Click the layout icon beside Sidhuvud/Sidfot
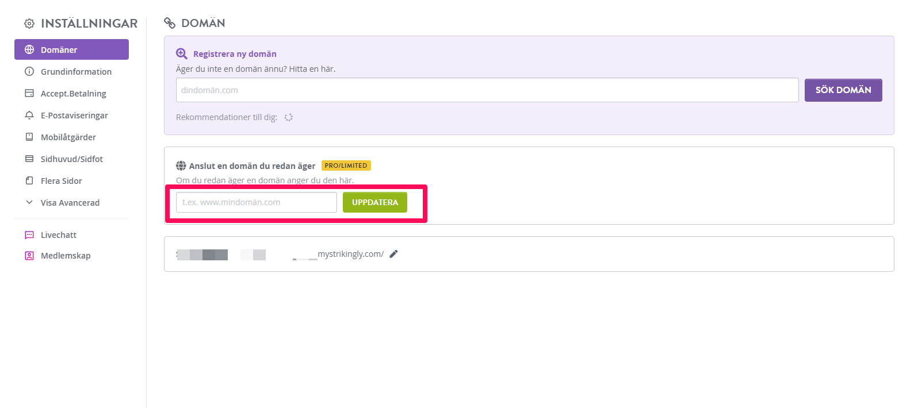This screenshot has width=914, height=408. 29,159
